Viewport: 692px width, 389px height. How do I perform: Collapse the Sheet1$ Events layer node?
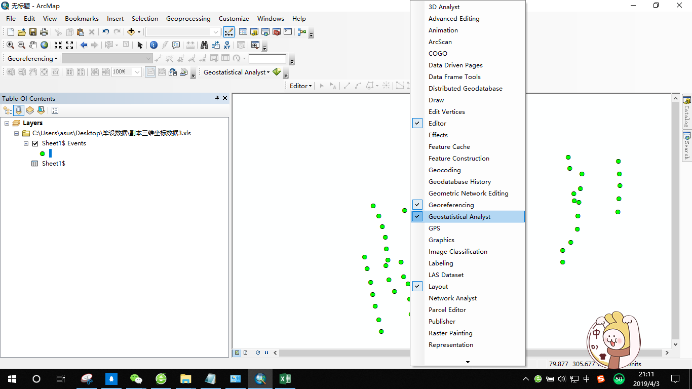pyautogui.click(x=26, y=143)
